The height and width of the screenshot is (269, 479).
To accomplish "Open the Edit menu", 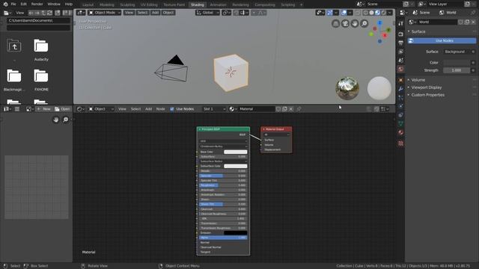I will coord(23,4).
